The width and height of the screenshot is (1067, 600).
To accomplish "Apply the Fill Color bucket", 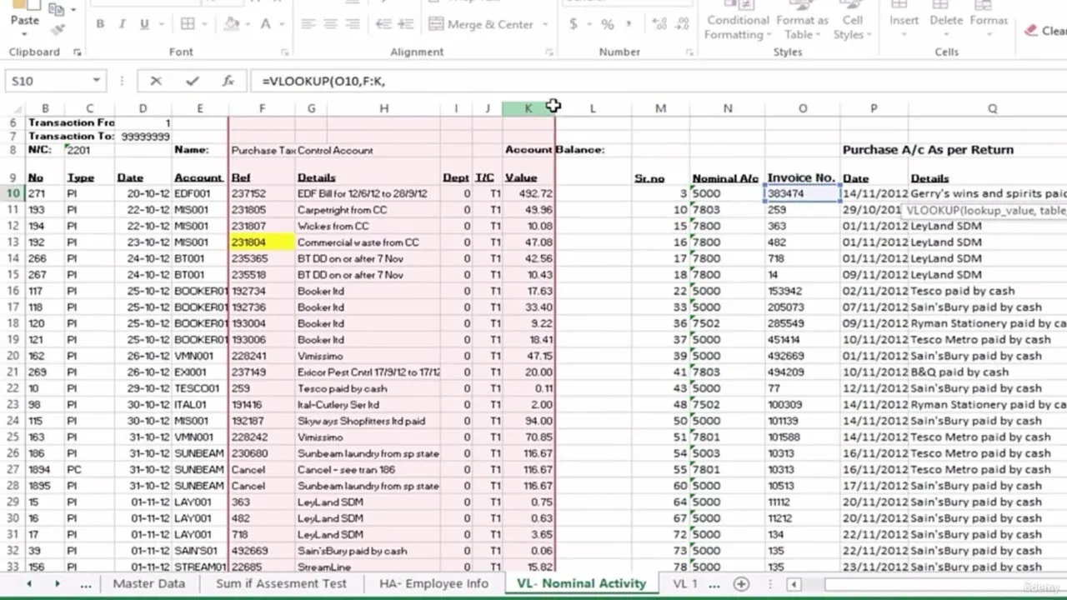I will click(233, 24).
